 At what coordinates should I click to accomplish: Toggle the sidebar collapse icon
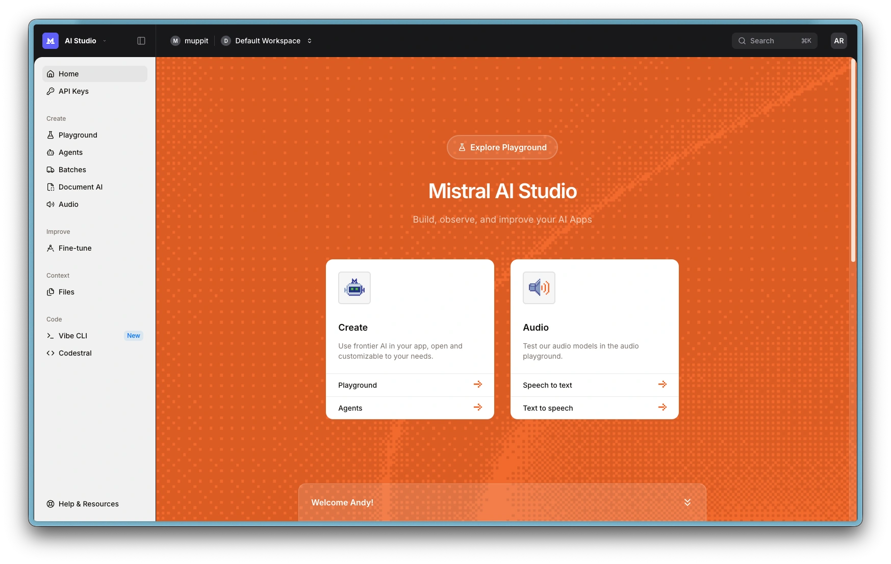pos(141,41)
